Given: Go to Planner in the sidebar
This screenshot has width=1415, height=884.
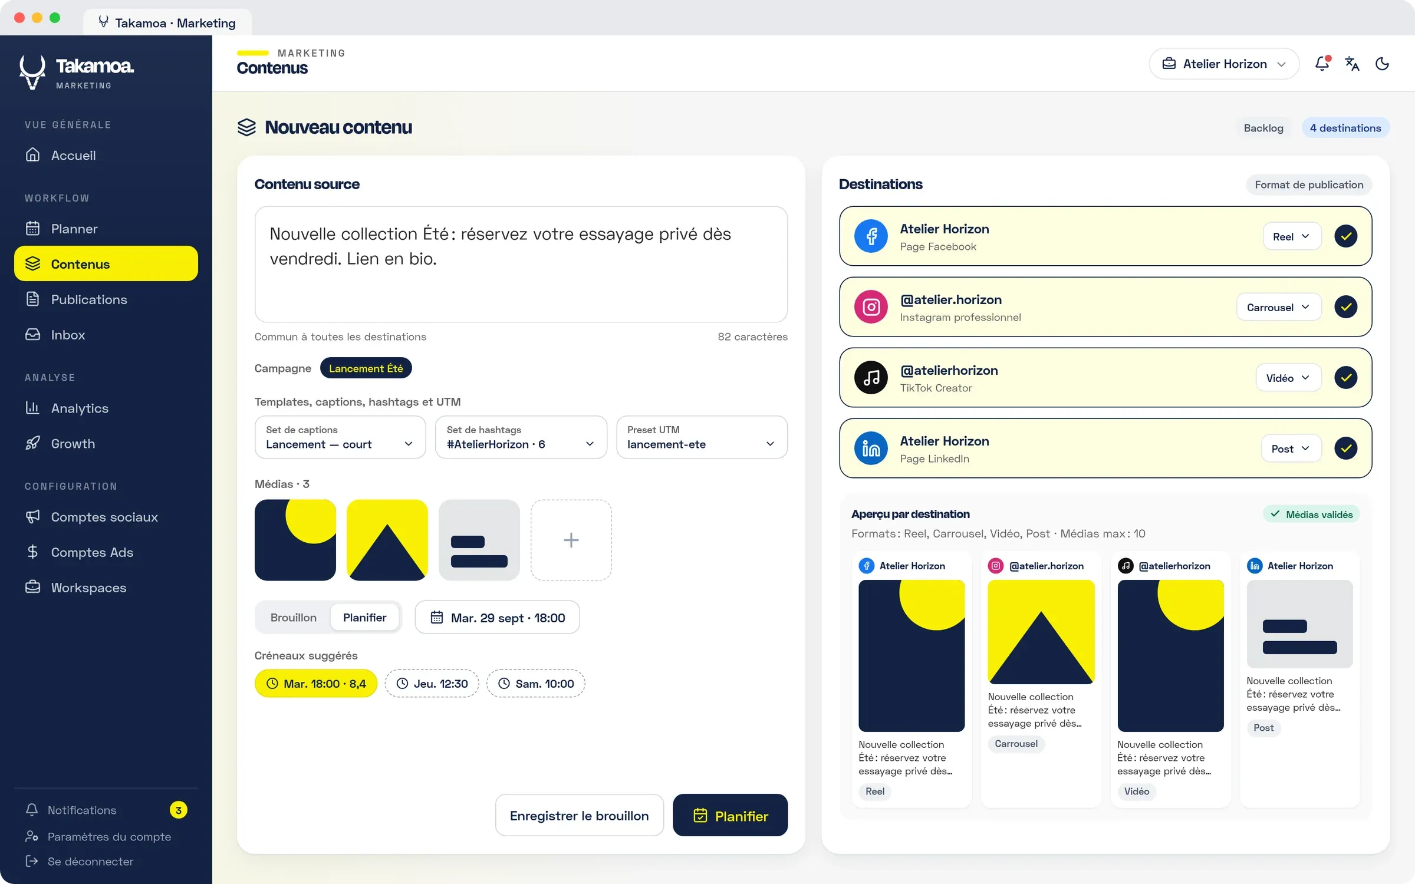Looking at the screenshot, I should pyautogui.click(x=106, y=228).
